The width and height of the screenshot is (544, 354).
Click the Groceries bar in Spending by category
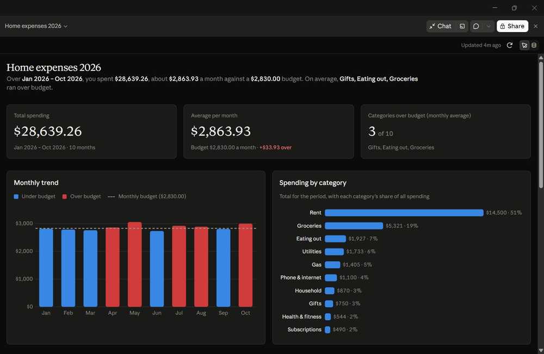click(354, 226)
